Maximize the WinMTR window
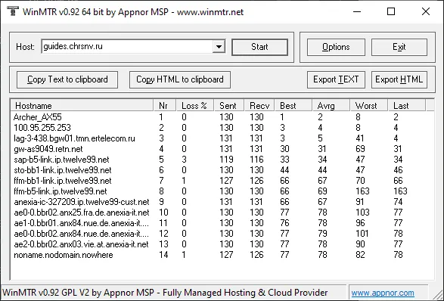444x301 pixels. click(x=391, y=11)
